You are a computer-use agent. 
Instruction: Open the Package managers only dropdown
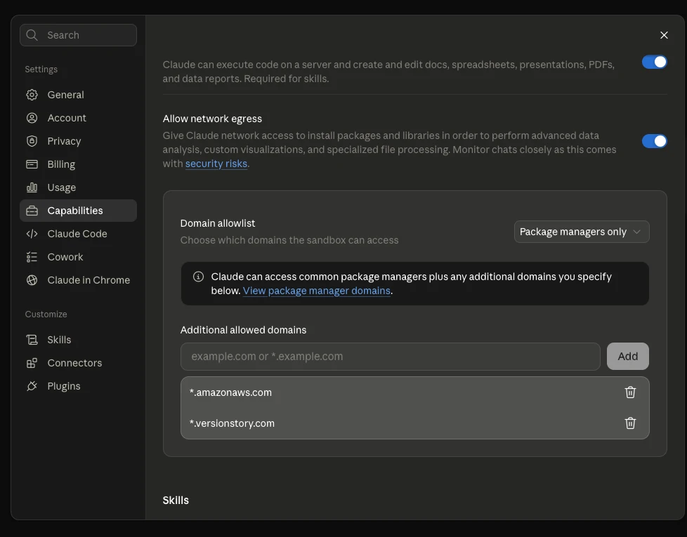582,232
